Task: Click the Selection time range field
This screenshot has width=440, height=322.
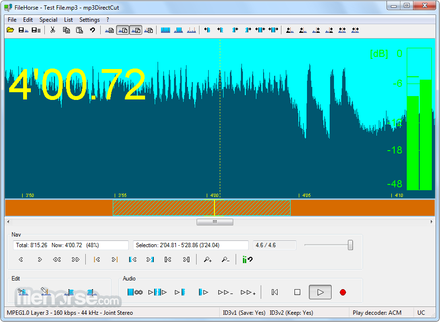Action: coord(191,245)
